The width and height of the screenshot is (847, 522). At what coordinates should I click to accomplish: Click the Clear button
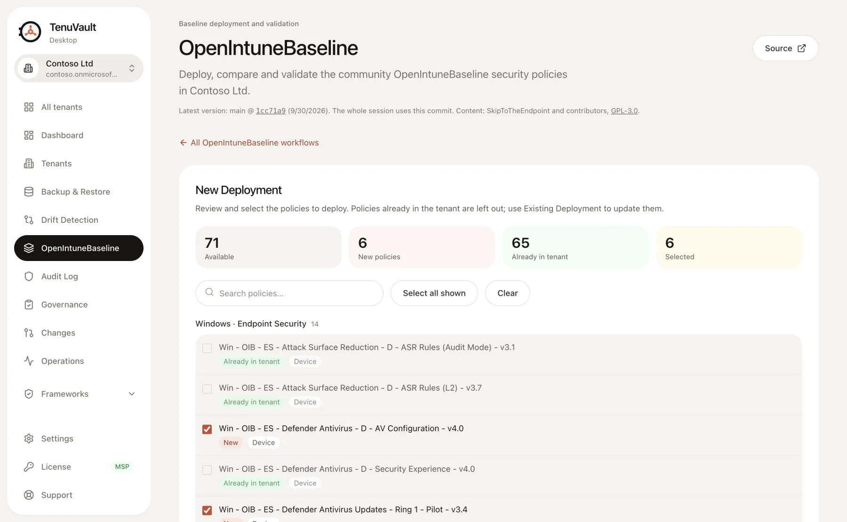tap(507, 293)
